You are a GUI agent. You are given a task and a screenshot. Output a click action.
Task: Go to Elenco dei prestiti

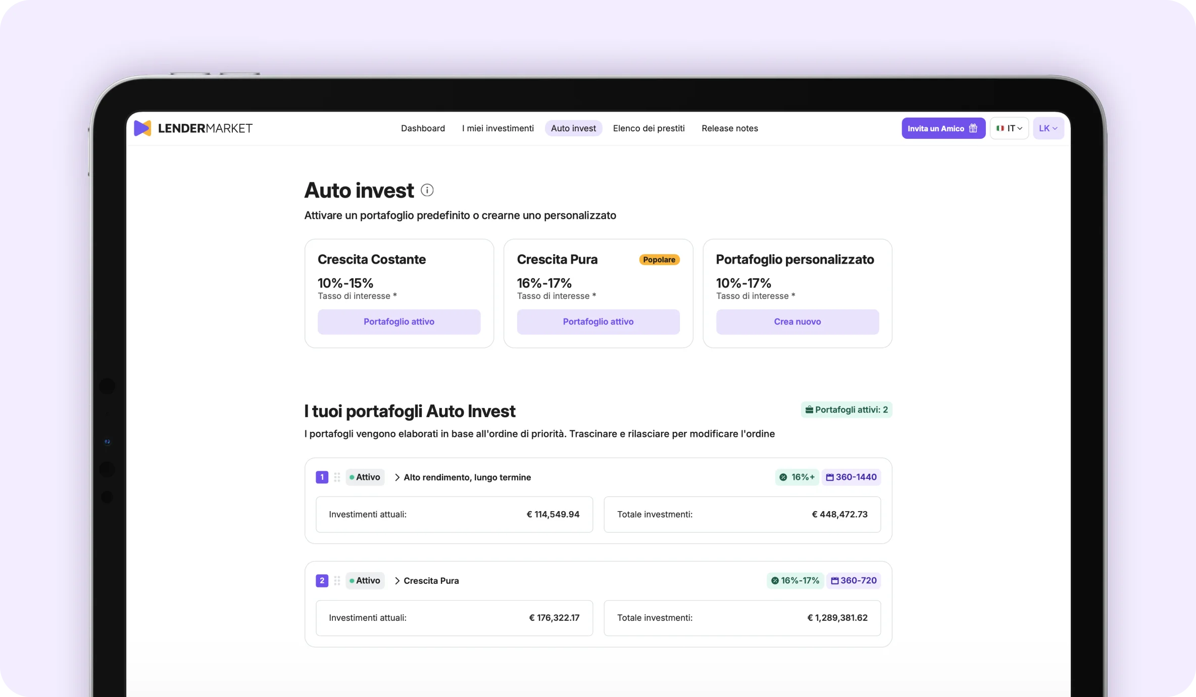tap(649, 128)
